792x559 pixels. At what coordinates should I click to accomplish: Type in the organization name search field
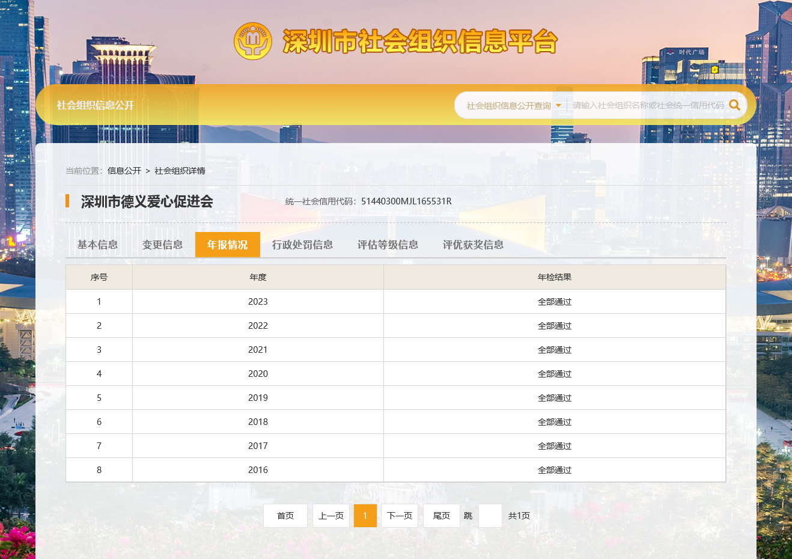[x=648, y=105]
